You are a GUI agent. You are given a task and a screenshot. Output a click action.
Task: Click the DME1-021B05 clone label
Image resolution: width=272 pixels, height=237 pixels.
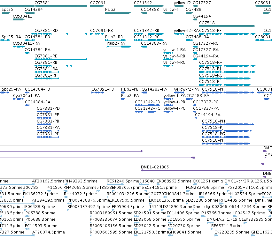155,167
